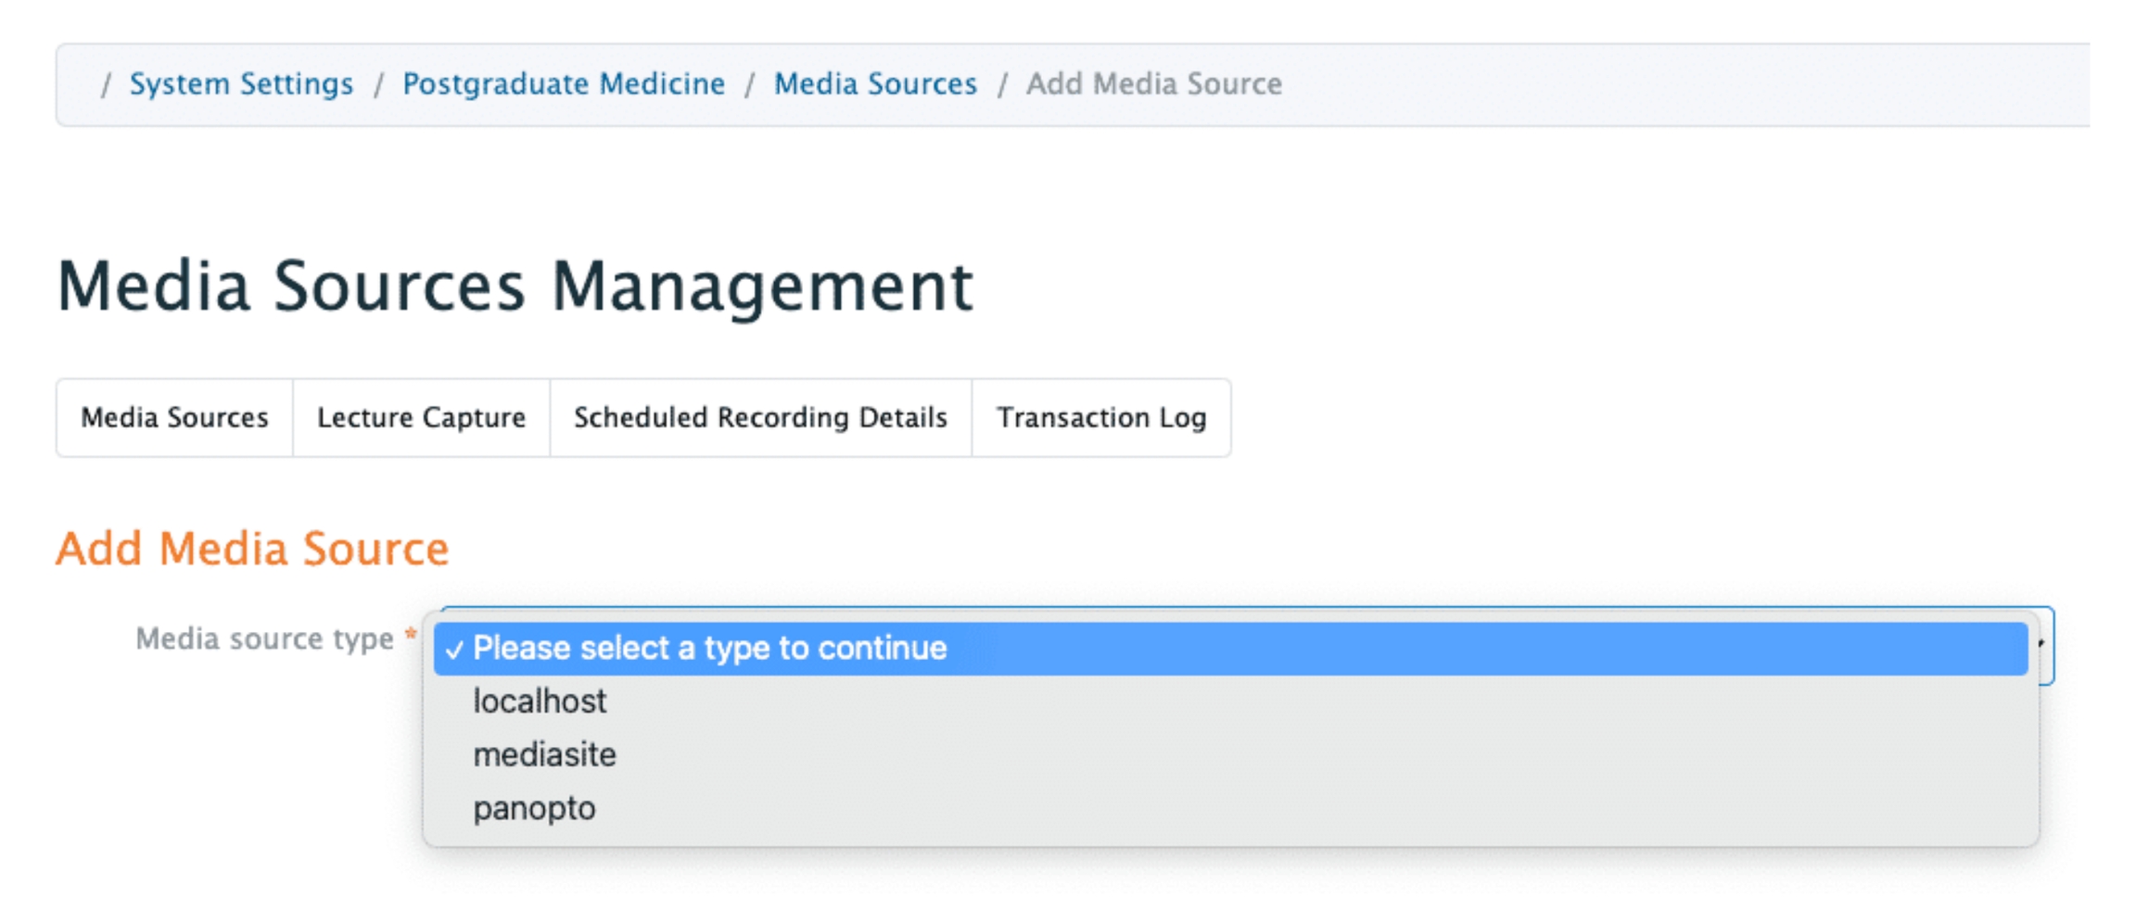Click the checkmark beside the highlighted option
The image size is (2136, 910).
point(453,651)
